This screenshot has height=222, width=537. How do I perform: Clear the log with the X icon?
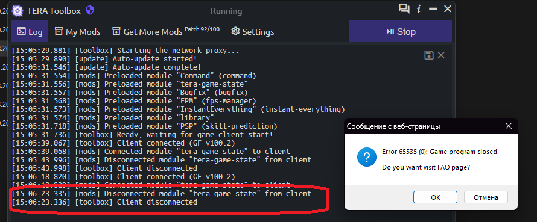441,55
